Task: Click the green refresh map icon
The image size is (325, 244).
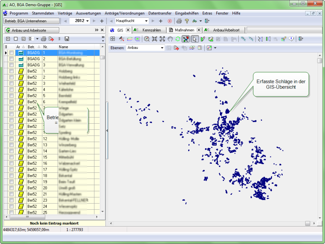Action: [x=178, y=39]
